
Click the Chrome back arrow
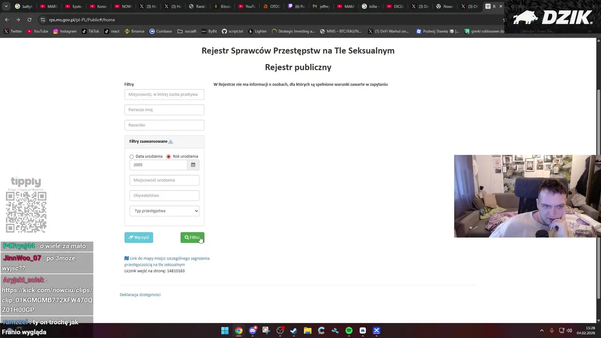tap(7, 20)
